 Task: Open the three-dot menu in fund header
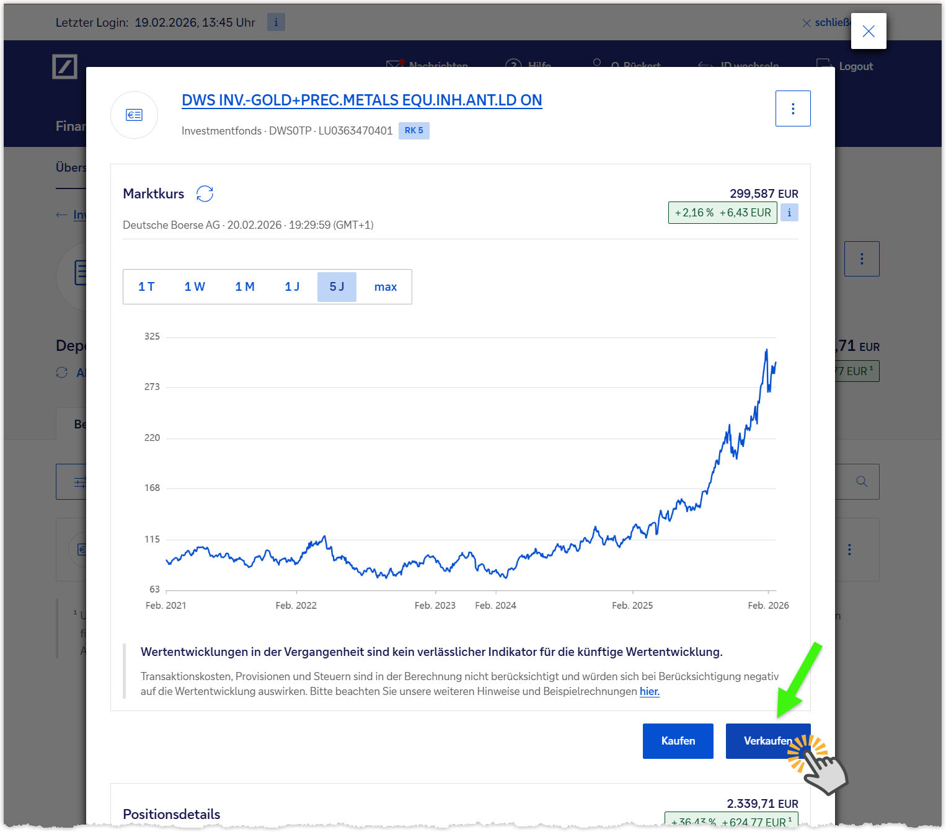792,109
